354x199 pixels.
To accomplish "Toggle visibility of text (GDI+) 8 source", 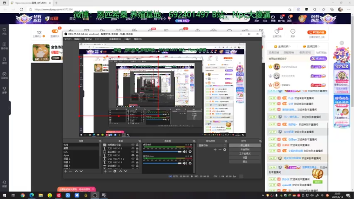I will point(133,148).
